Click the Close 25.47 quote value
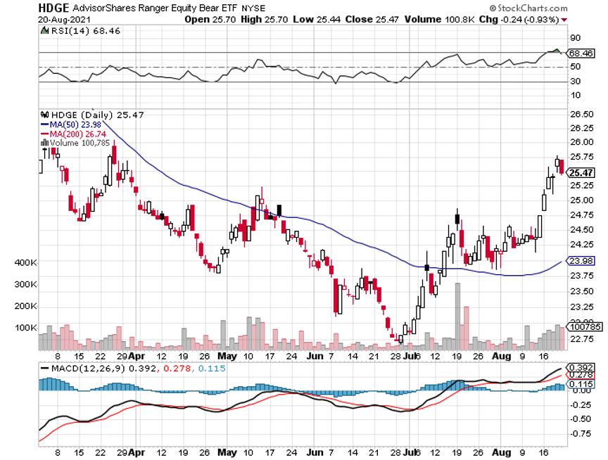 coord(372,20)
